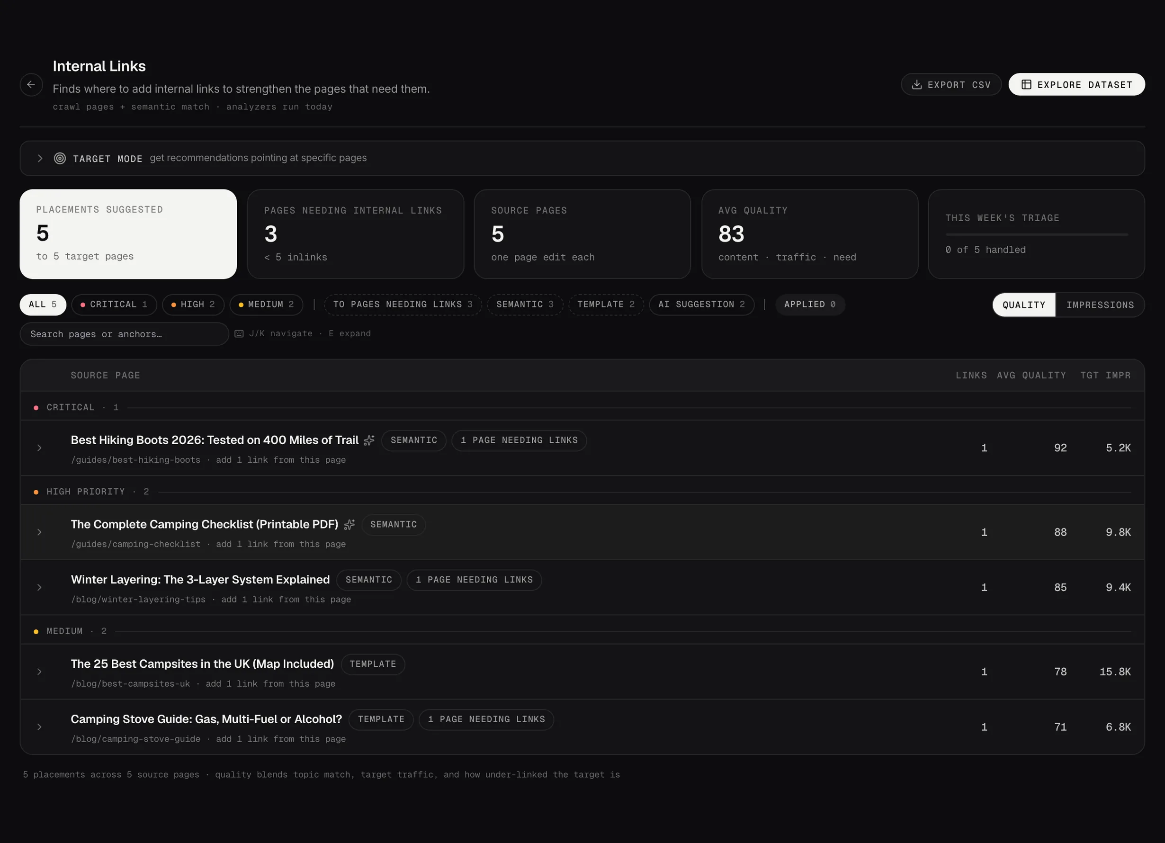Click the triage progress bar
This screenshot has width=1165, height=843.
point(1037,235)
